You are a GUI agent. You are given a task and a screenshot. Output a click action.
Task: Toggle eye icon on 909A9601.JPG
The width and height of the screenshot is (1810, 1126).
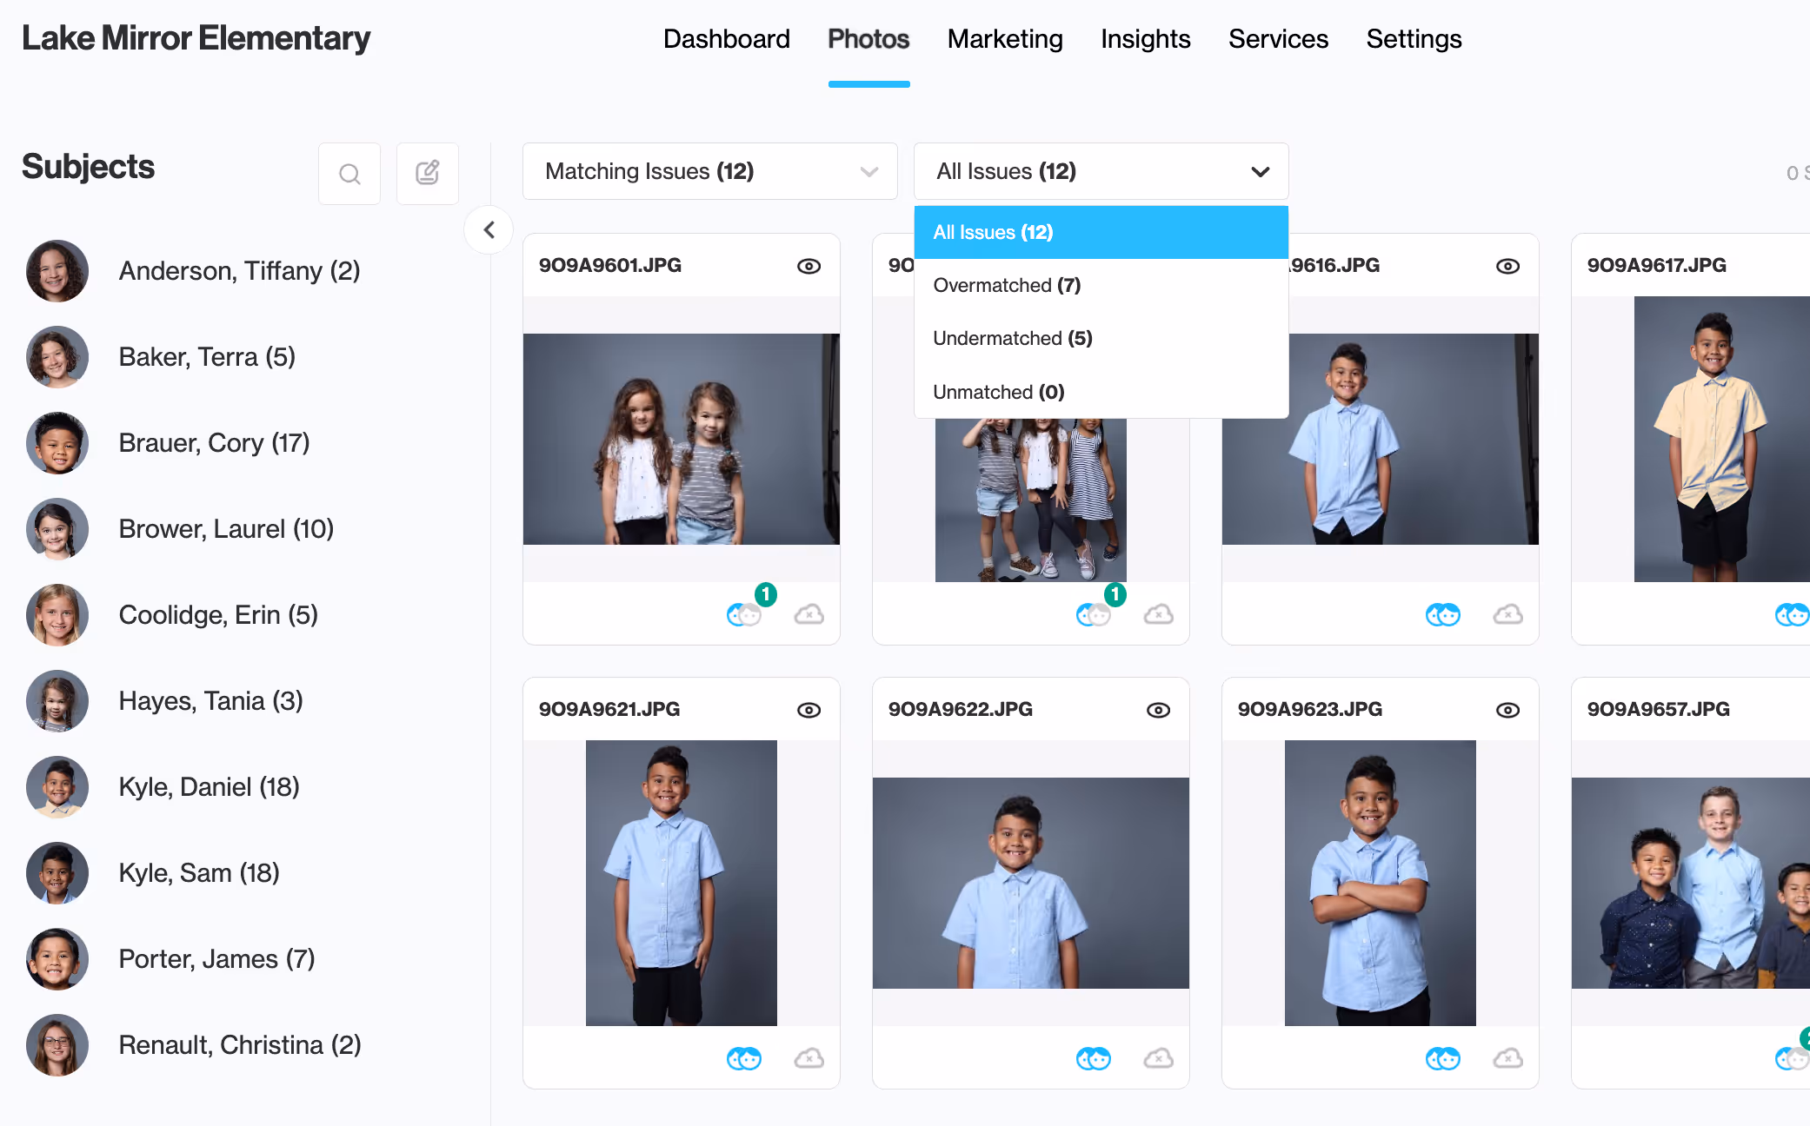tap(809, 266)
